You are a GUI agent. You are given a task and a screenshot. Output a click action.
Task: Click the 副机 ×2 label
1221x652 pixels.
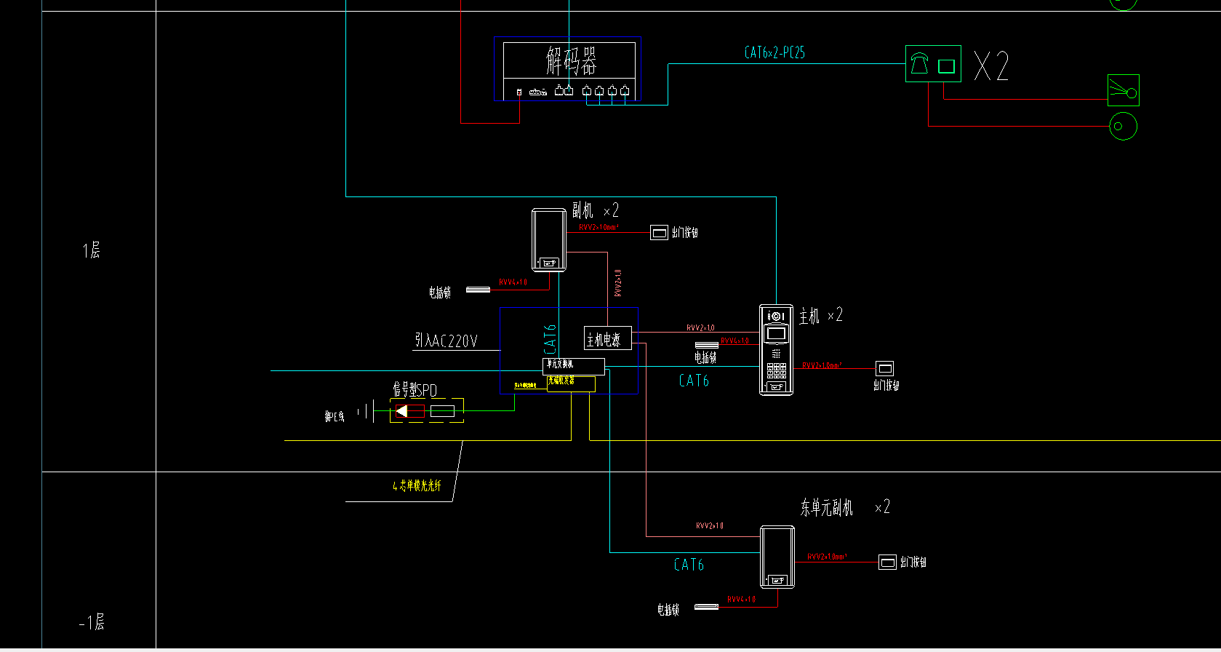[x=596, y=211]
